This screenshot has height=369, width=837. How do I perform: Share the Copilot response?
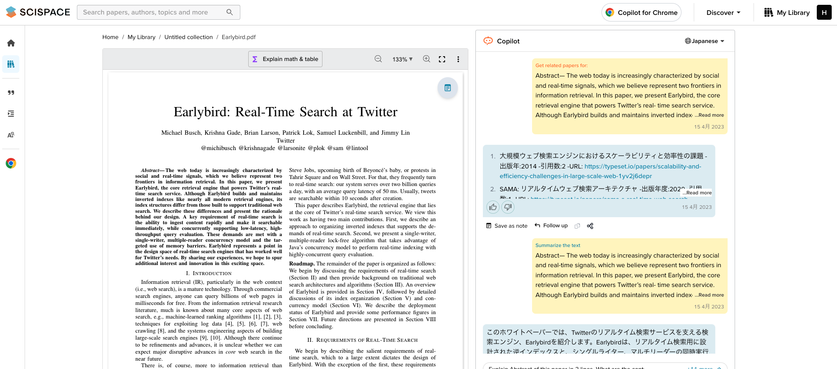point(590,226)
